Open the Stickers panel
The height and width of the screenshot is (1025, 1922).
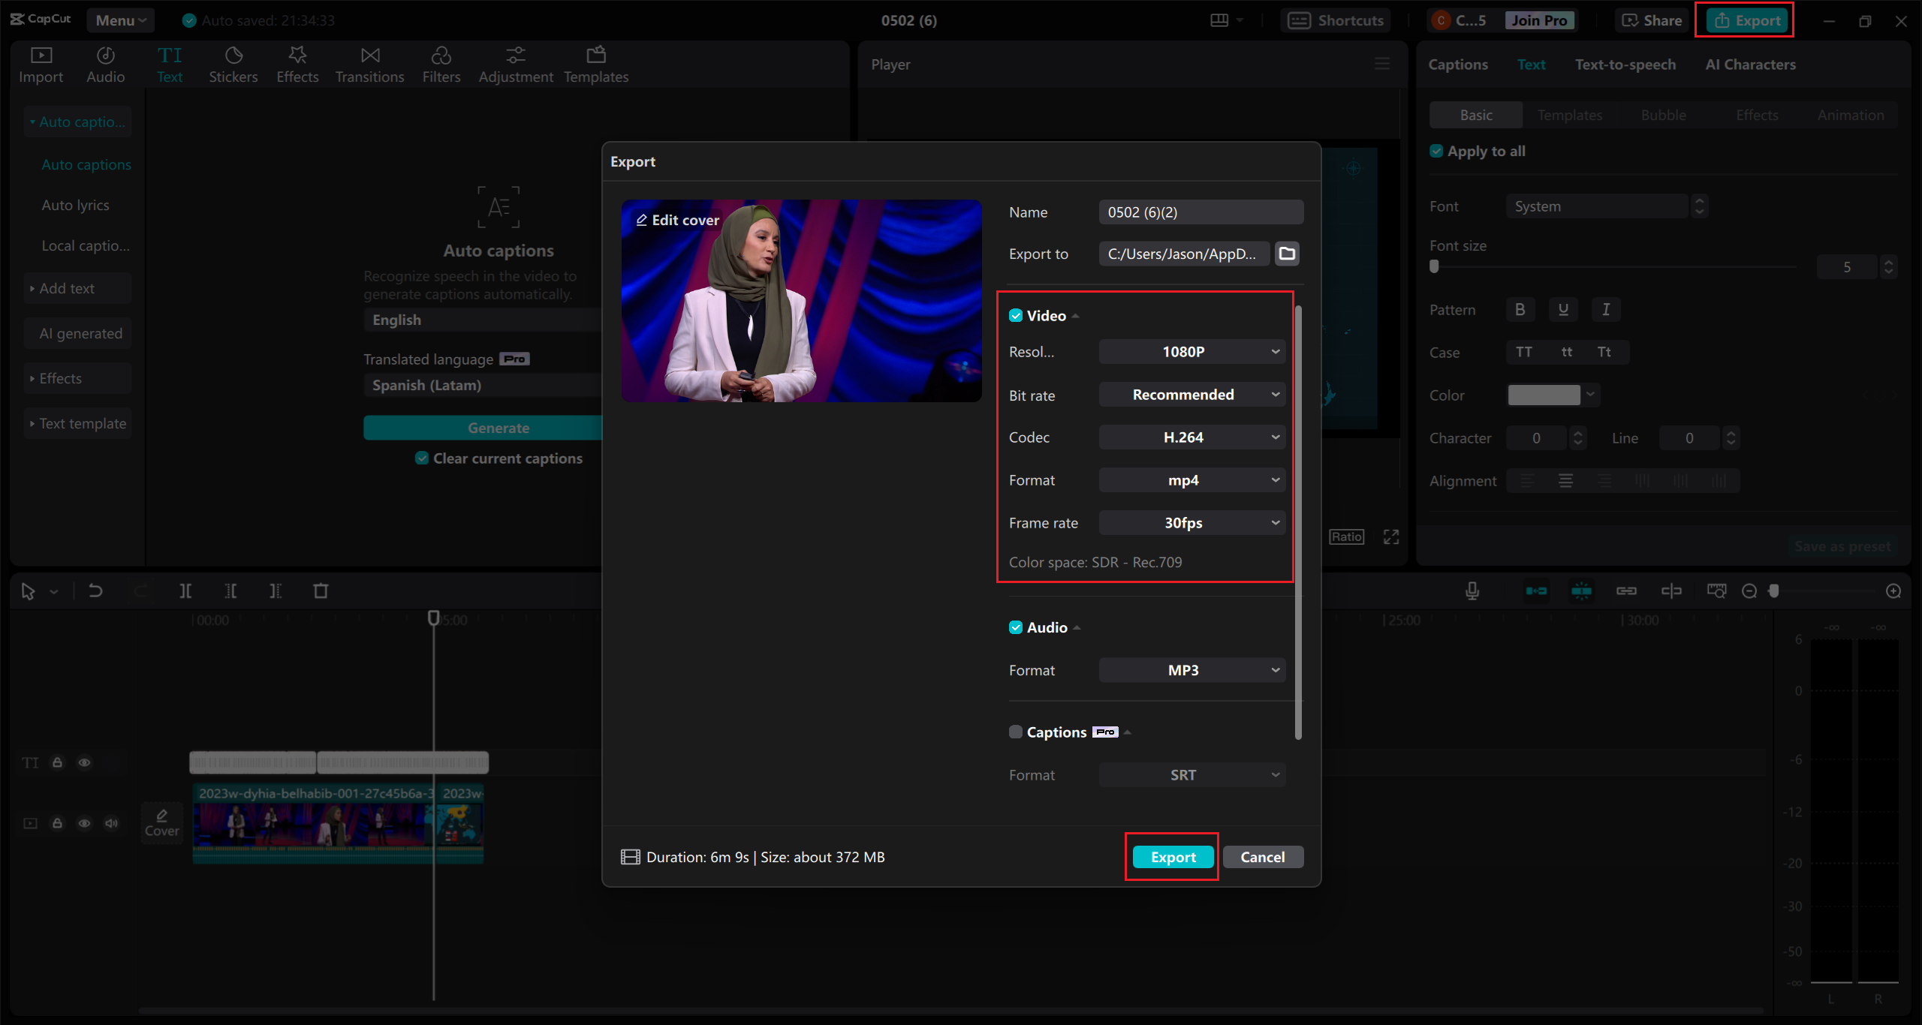coord(233,65)
